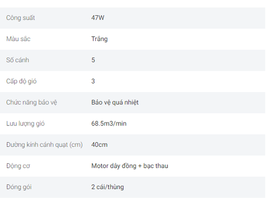Image resolution: width=279 pixels, height=209 pixels.
Task: Click the Đóng gói label
Action: pos(19,187)
